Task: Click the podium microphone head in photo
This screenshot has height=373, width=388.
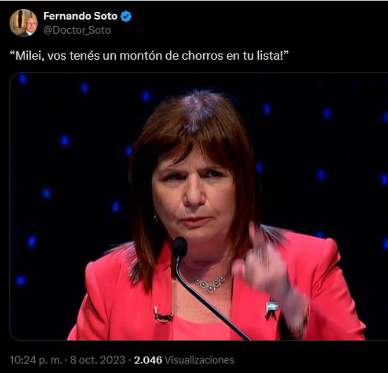Action: tap(180, 247)
